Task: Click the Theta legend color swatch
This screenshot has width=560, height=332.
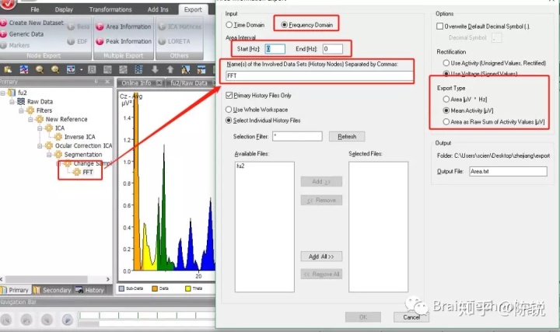Action: 188,288
